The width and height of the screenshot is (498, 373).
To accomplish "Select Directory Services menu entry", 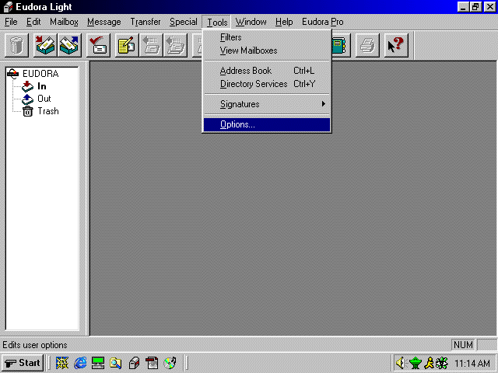I will click(x=266, y=84).
